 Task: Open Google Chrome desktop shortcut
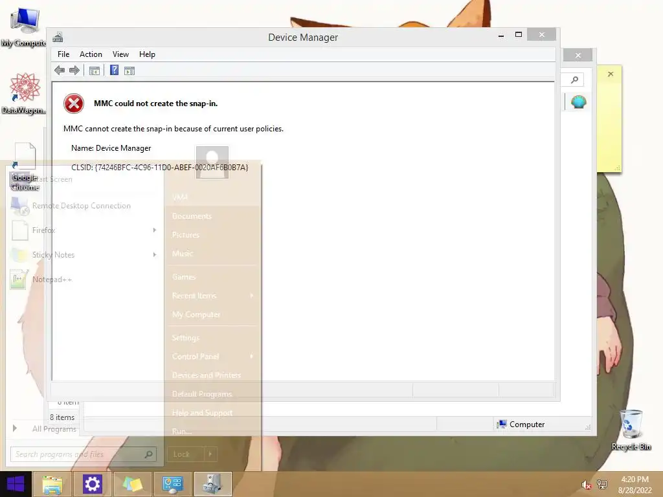[x=25, y=167]
